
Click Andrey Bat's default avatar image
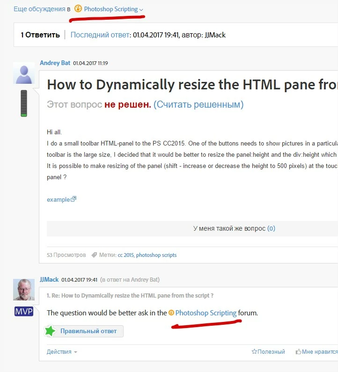[24, 73]
